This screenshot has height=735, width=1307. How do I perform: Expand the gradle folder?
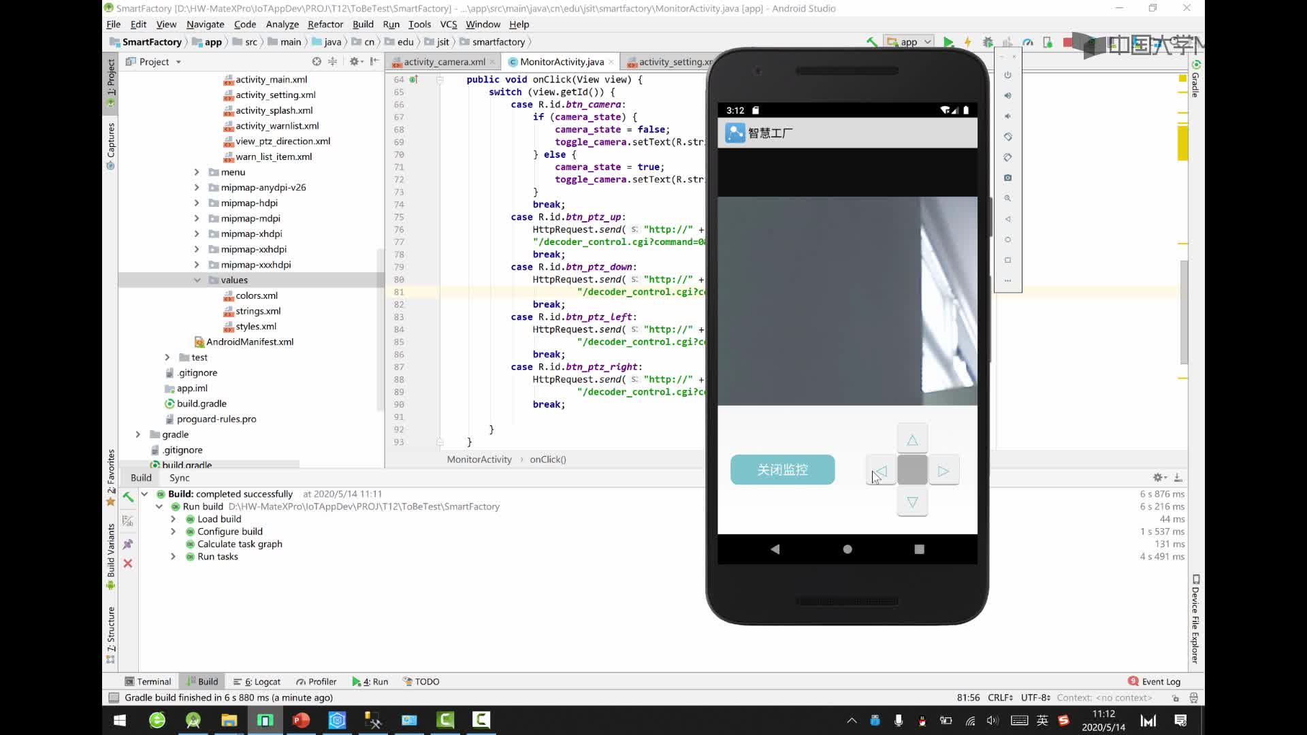138,434
